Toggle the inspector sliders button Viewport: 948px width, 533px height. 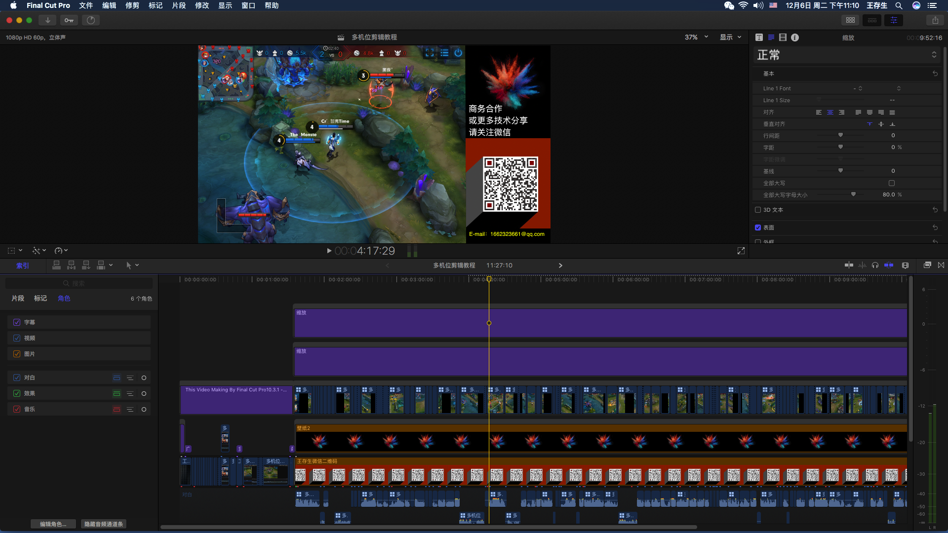(x=894, y=20)
